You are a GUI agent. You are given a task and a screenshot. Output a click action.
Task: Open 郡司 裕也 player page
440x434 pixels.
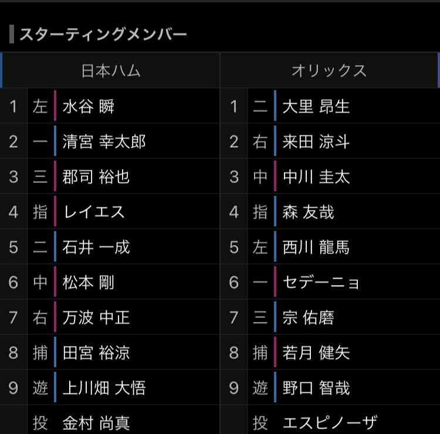[96, 177]
